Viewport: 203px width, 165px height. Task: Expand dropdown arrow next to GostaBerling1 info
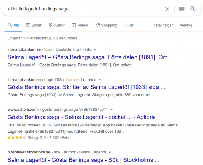coord(95,50)
